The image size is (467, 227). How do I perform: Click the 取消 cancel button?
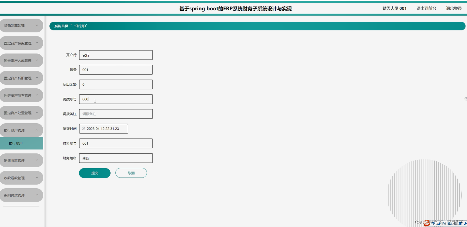click(x=131, y=173)
